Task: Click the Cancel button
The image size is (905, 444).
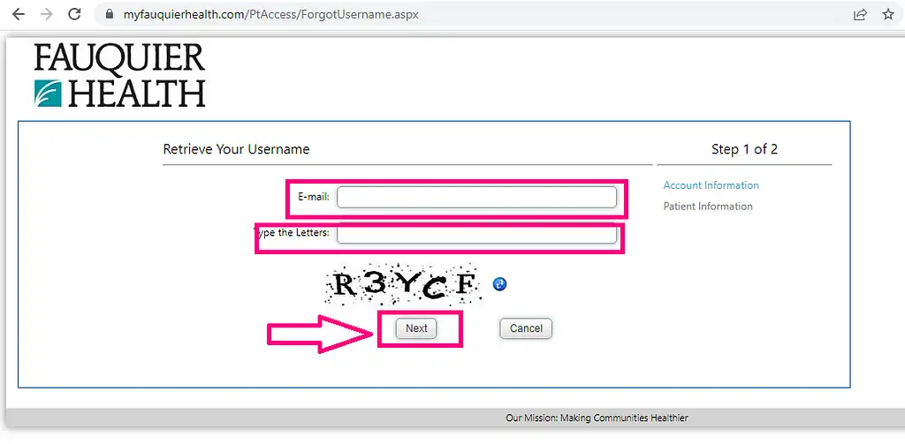Action: point(526,328)
